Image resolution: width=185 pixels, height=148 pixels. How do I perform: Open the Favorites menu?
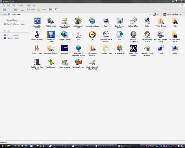pyautogui.click(x=21, y=5)
